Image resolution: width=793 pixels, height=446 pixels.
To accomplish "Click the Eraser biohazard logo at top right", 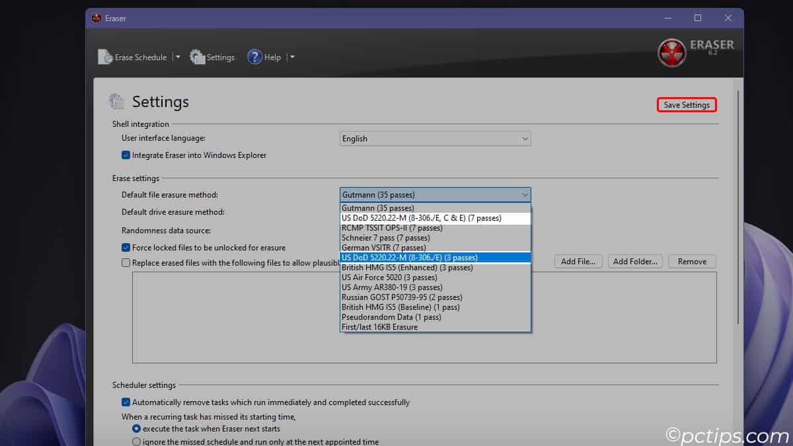I will [x=671, y=51].
